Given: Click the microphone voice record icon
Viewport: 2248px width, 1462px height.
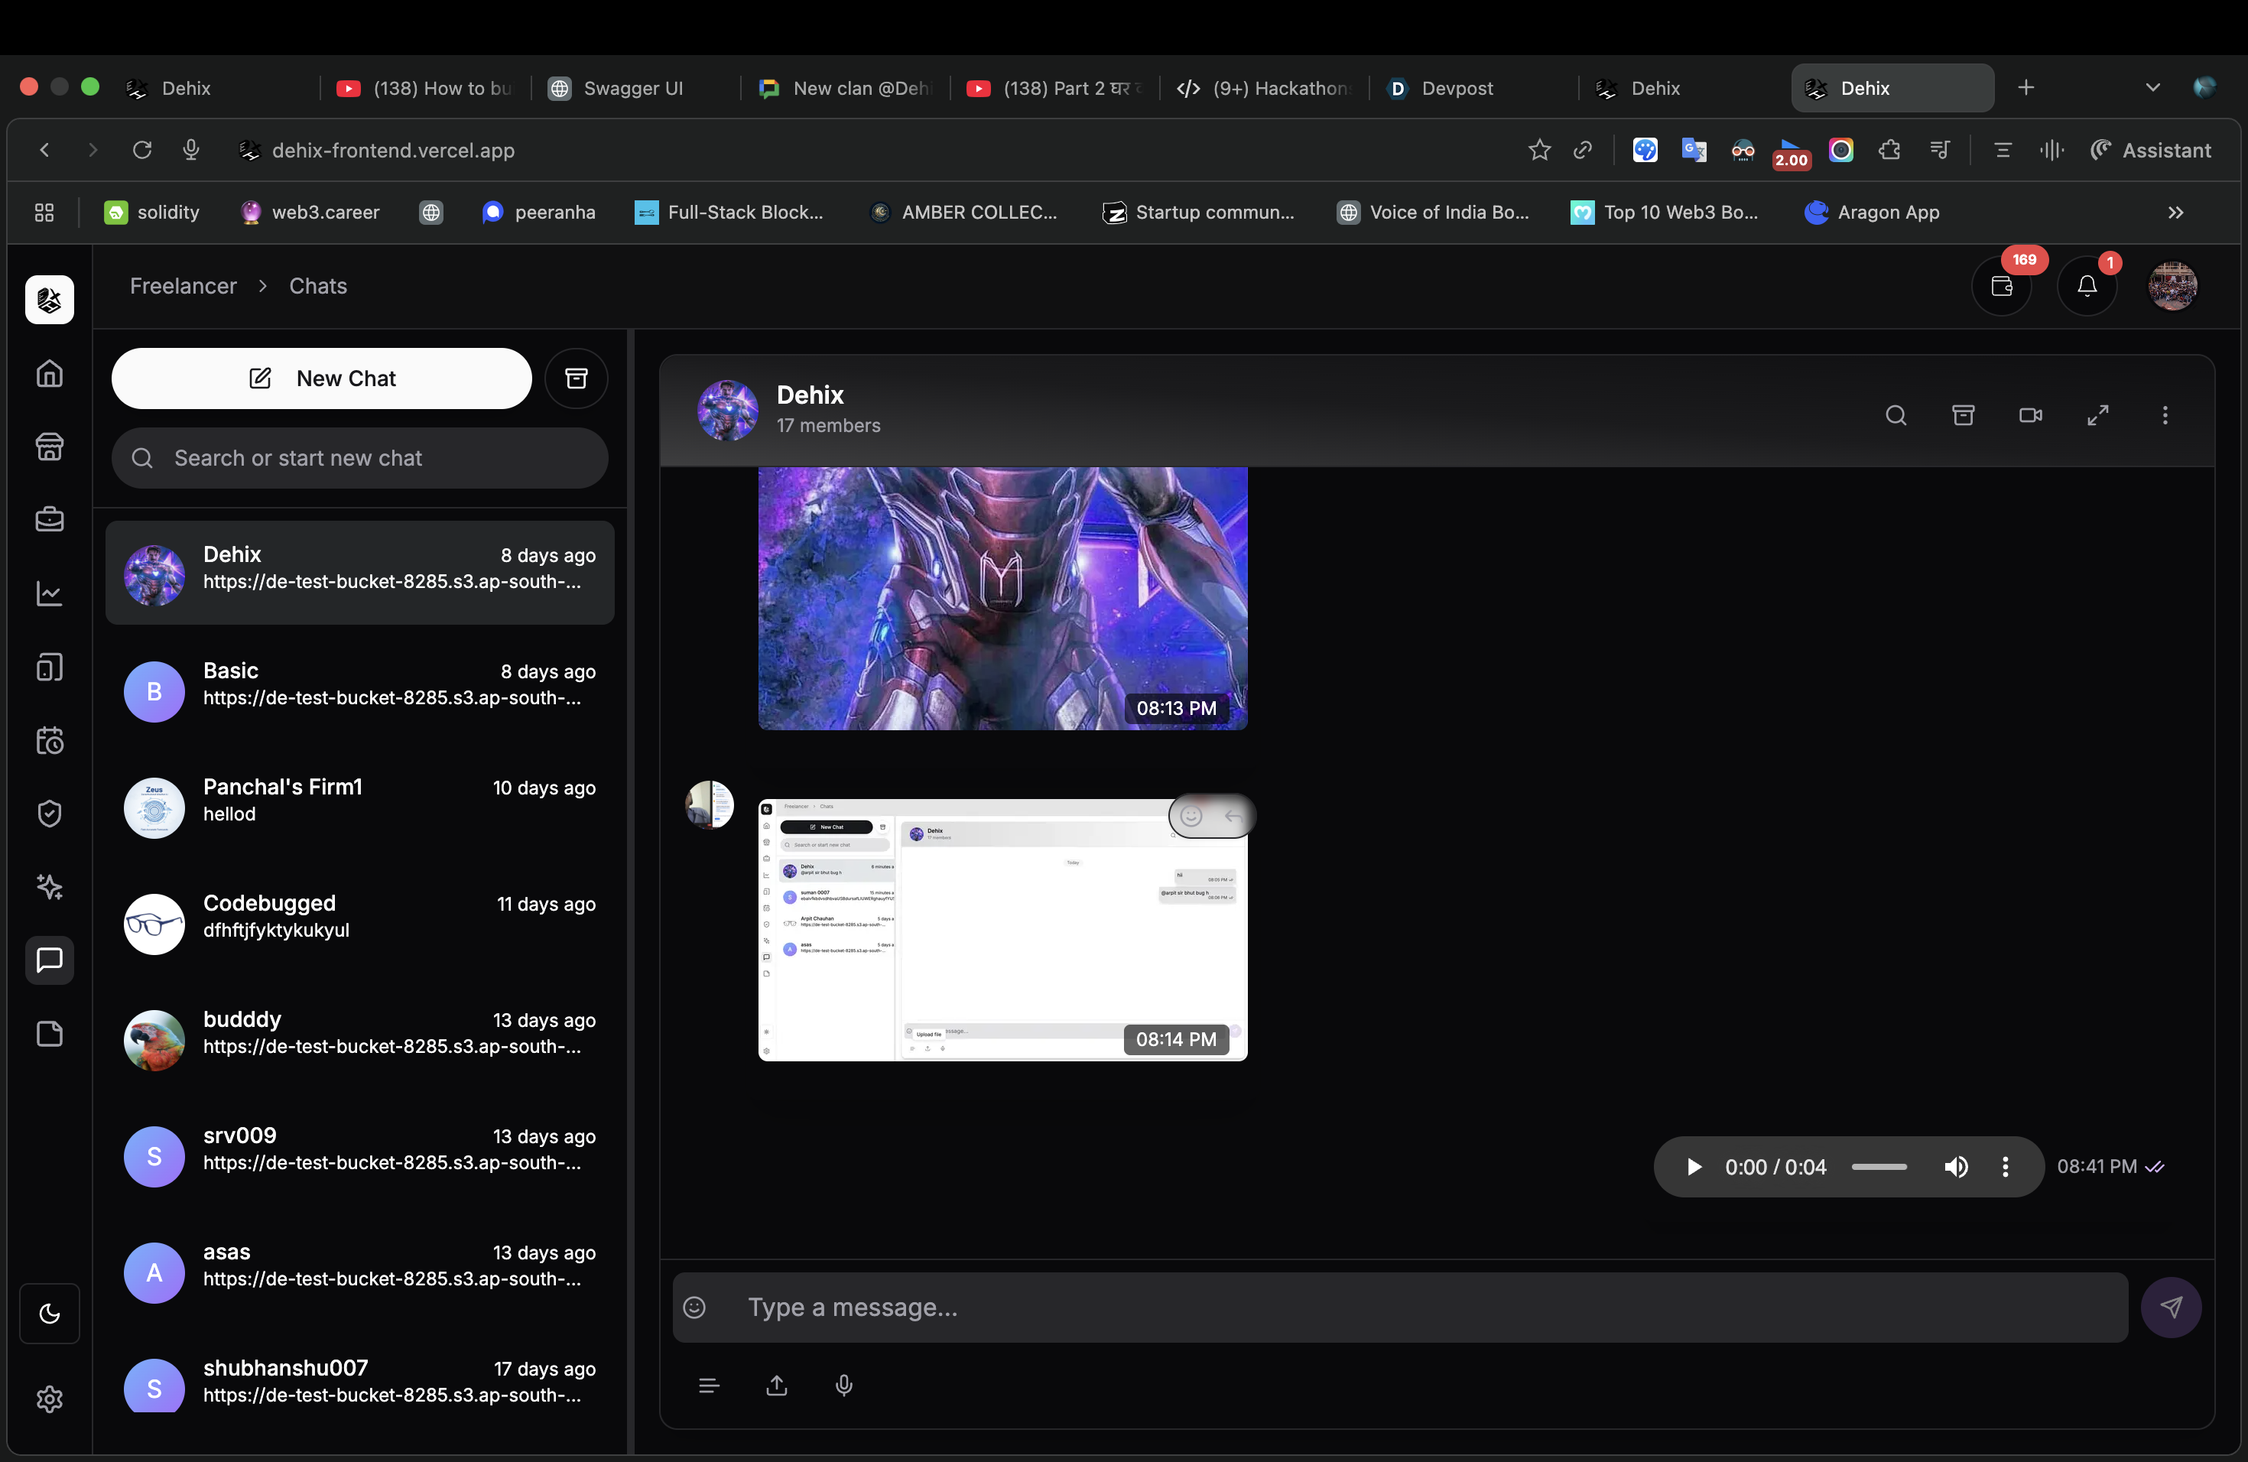Looking at the screenshot, I should (x=843, y=1385).
